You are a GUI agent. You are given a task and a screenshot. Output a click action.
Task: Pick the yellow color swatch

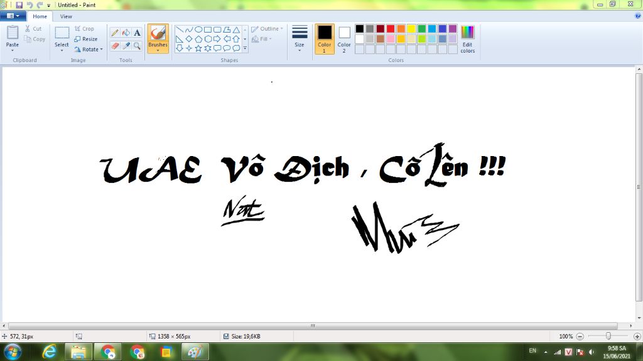coord(411,29)
